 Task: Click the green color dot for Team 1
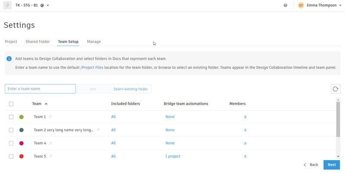22,117
